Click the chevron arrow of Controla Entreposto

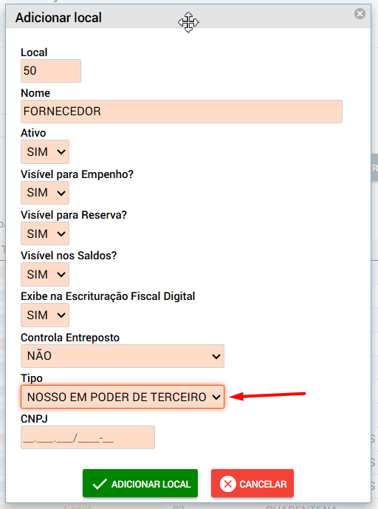216,356
